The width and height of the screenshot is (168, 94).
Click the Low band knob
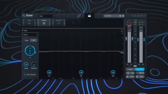[49, 73]
